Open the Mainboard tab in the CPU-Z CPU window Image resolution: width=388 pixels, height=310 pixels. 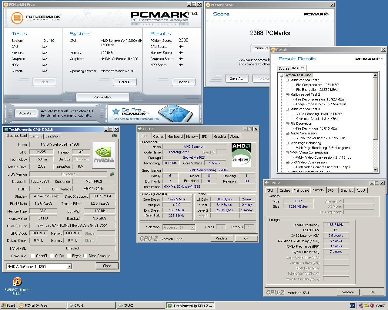(x=175, y=137)
